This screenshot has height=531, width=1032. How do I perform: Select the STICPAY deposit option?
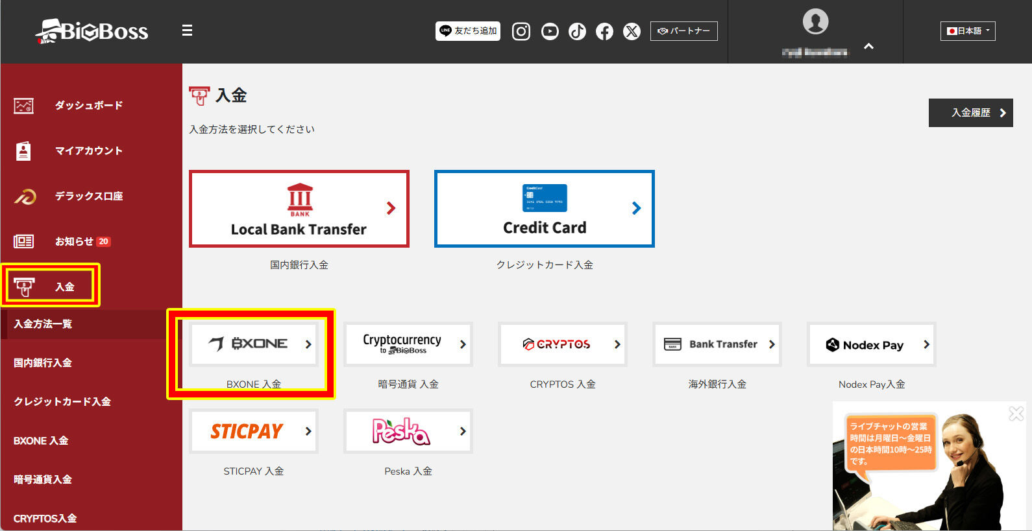(x=254, y=431)
